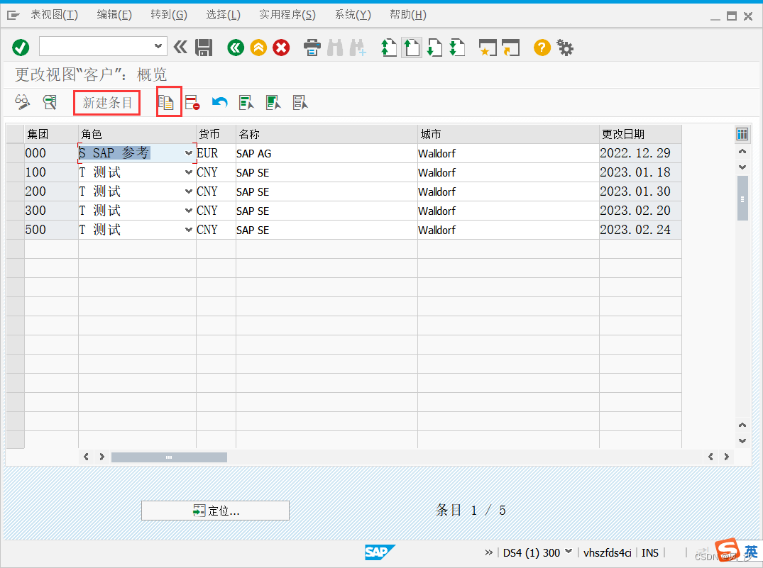Select row of client 200 via row selector
This screenshot has width=763, height=568.
(15, 191)
